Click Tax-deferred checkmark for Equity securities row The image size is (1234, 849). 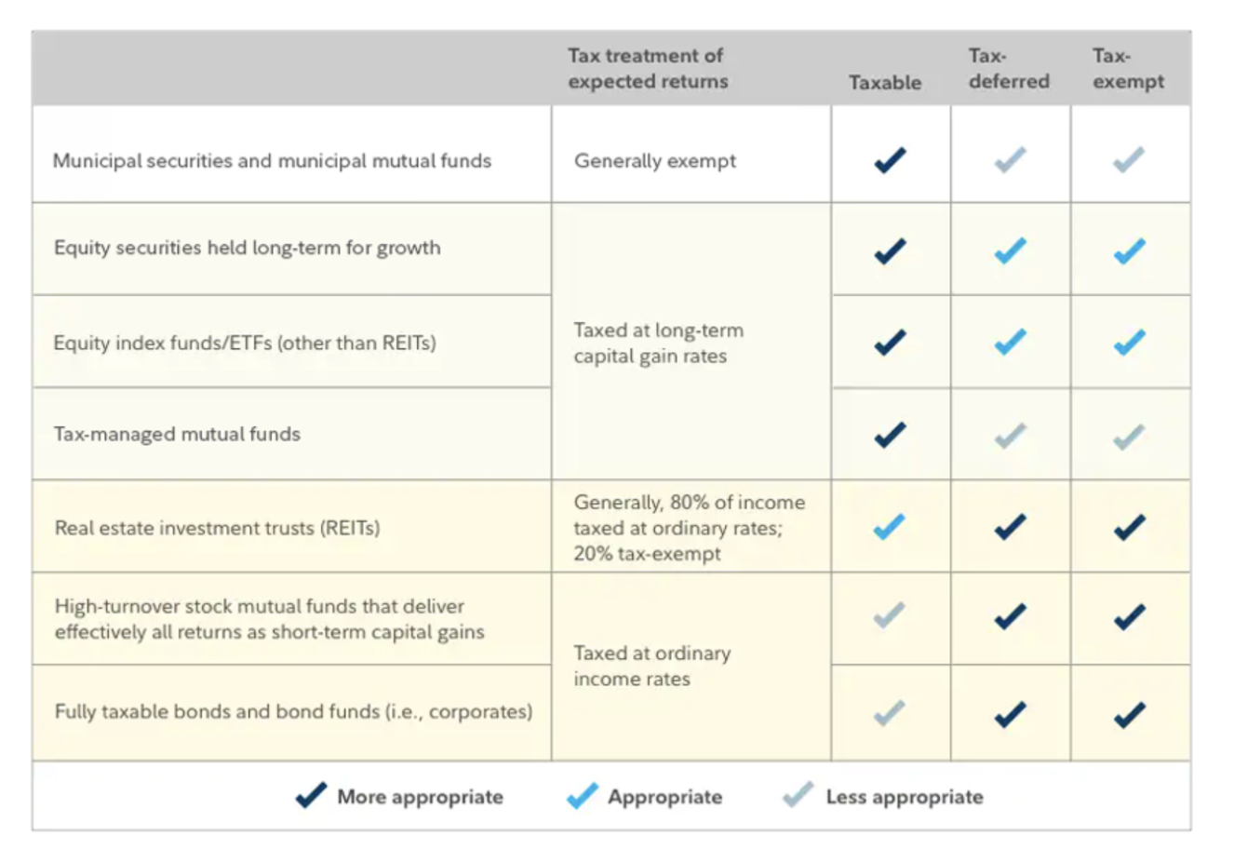point(1010,250)
